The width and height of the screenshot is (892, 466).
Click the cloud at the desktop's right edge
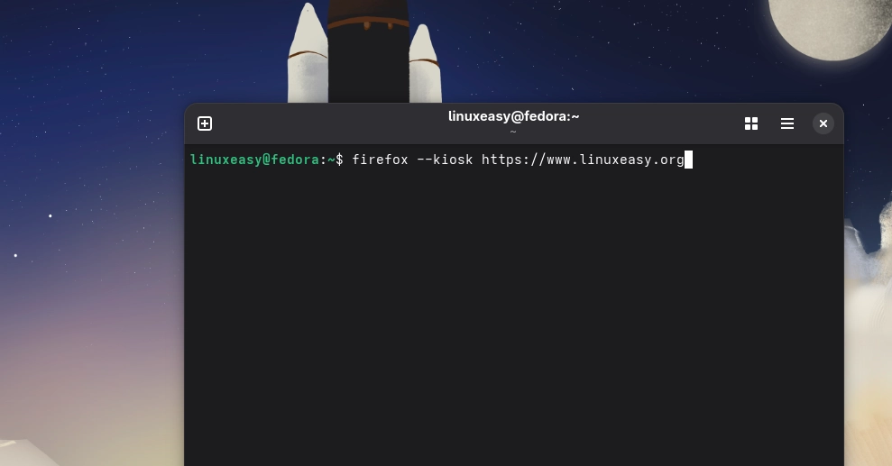click(x=868, y=270)
